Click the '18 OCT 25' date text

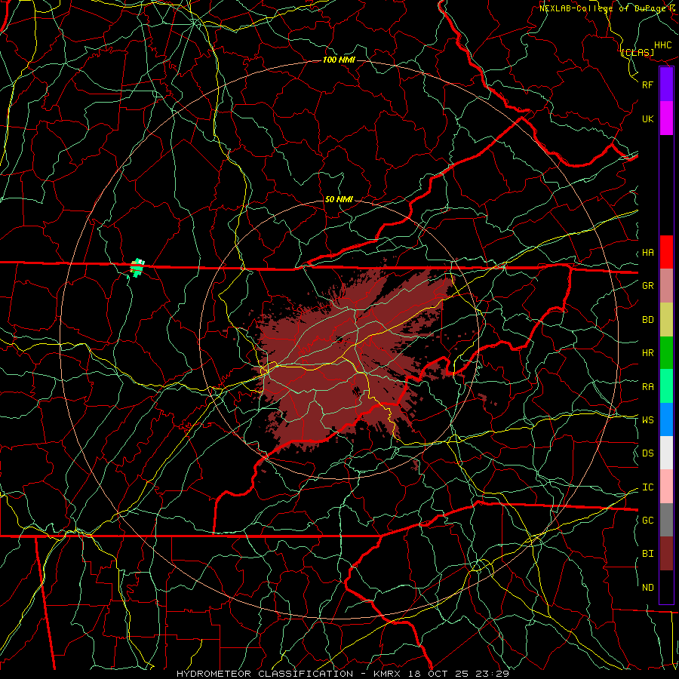(440, 674)
